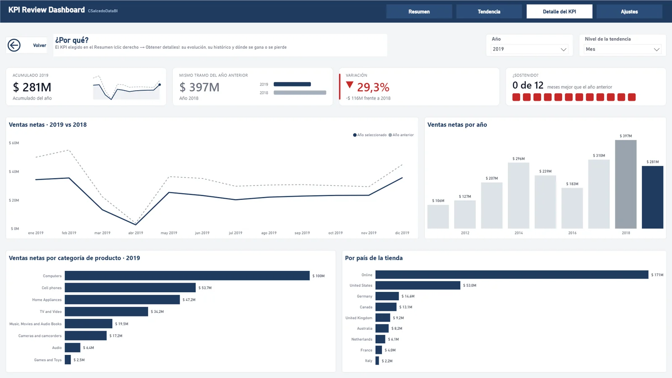Click the Año dropdown chevron arrow
This screenshot has width=672, height=378.
click(x=564, y=50)
